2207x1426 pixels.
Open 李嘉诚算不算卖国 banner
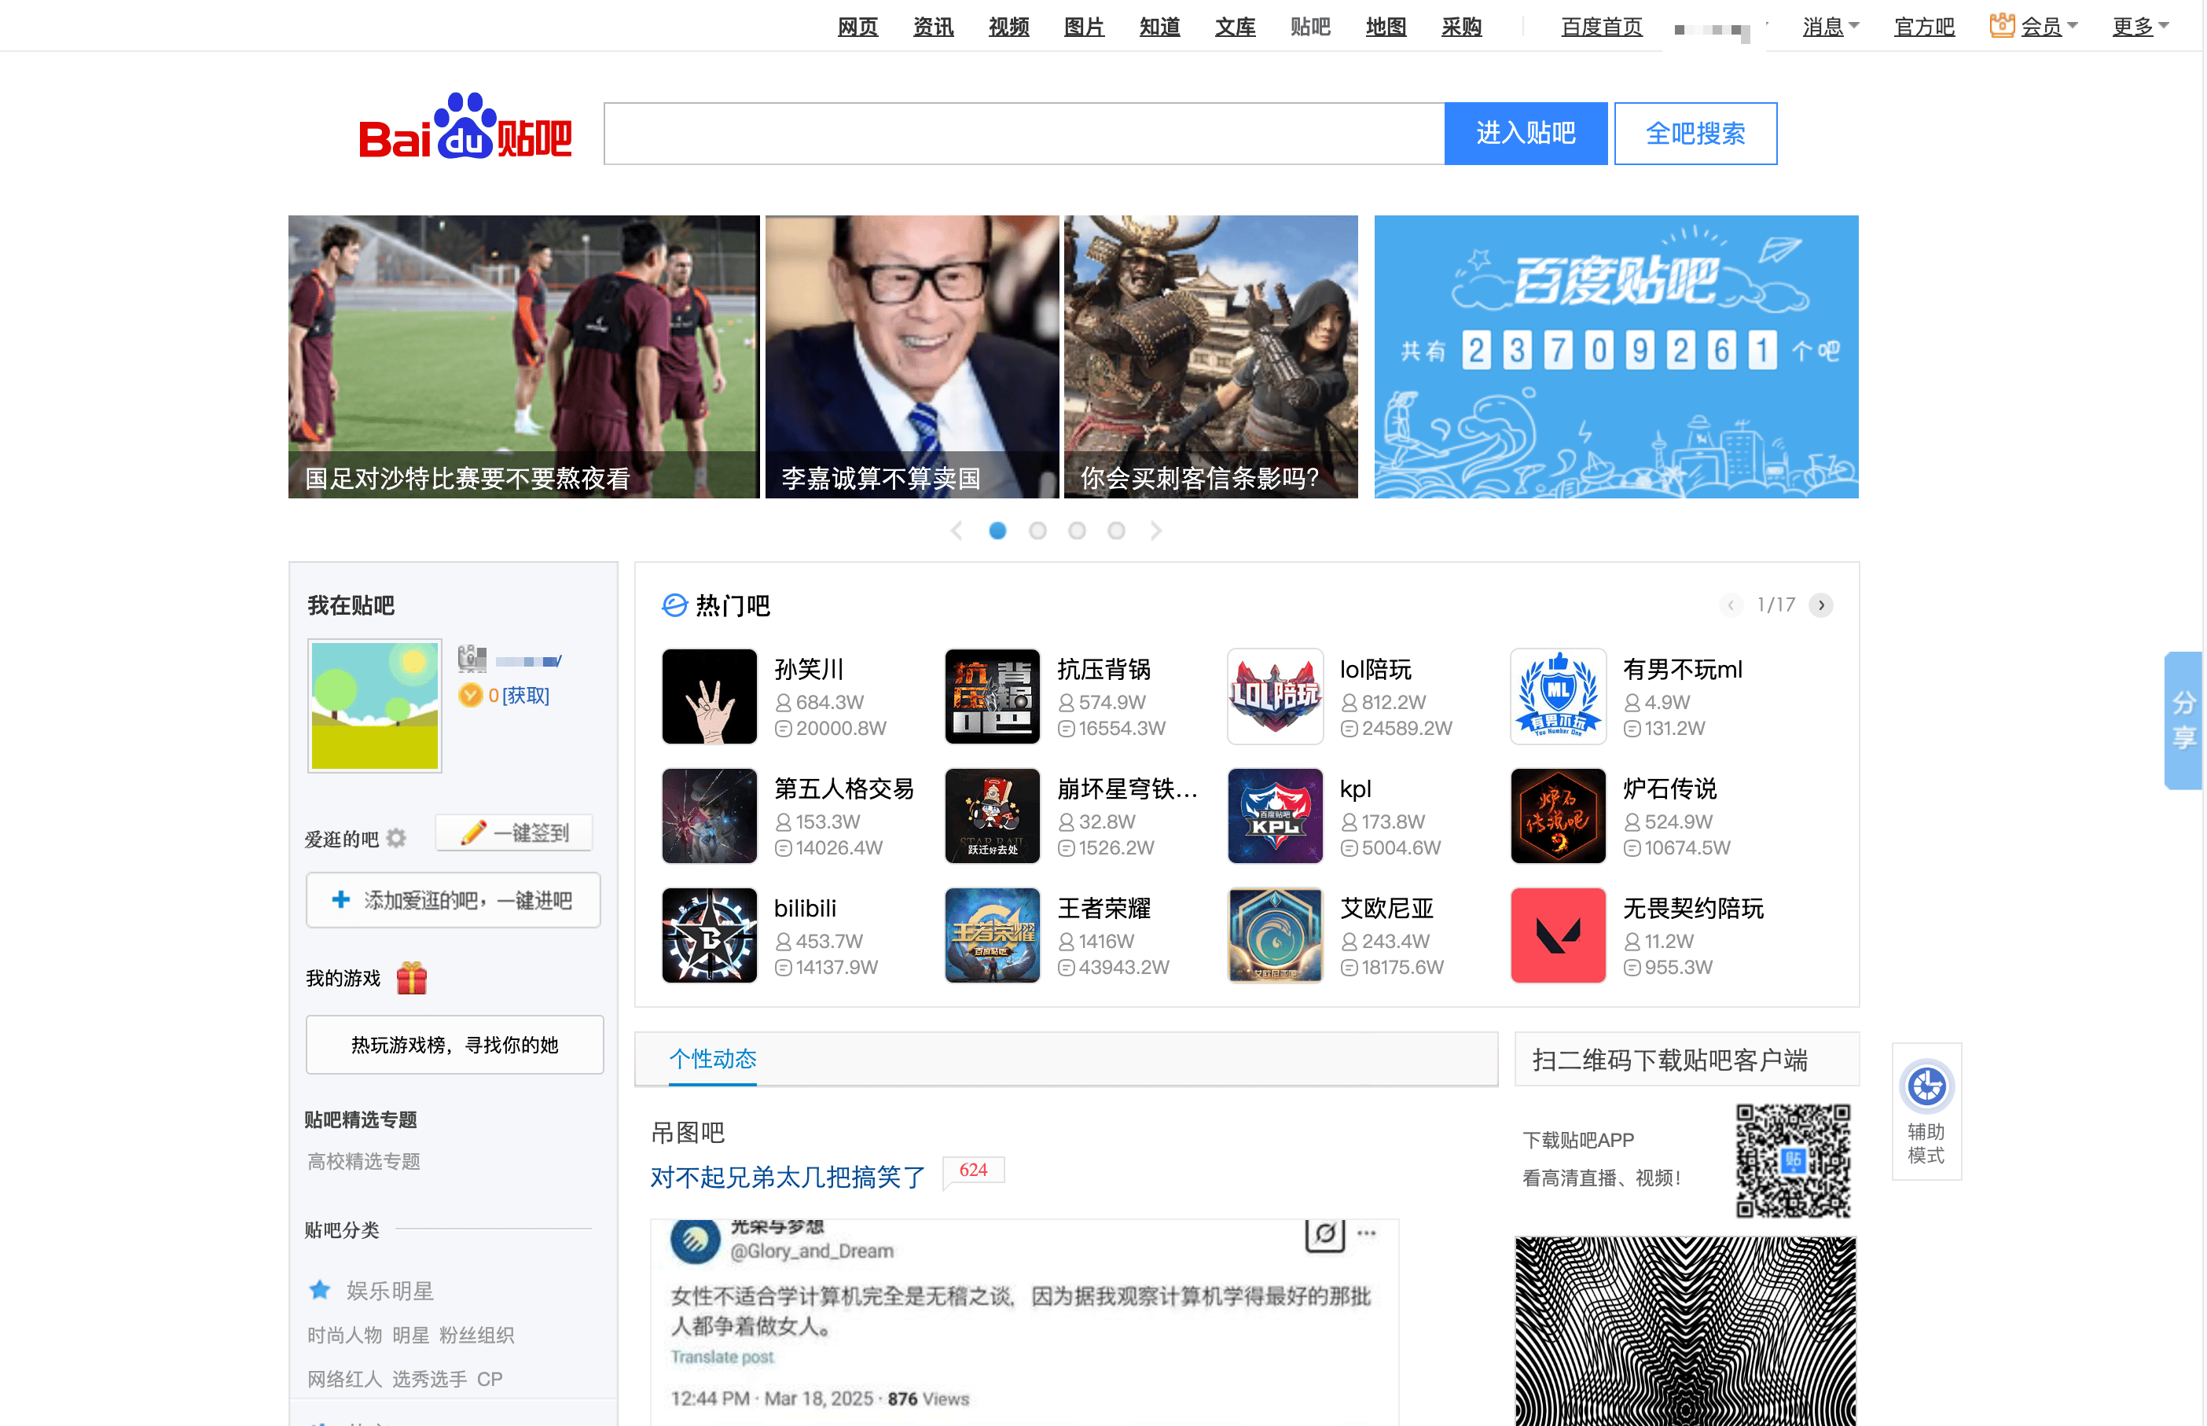tap(912, 357)
